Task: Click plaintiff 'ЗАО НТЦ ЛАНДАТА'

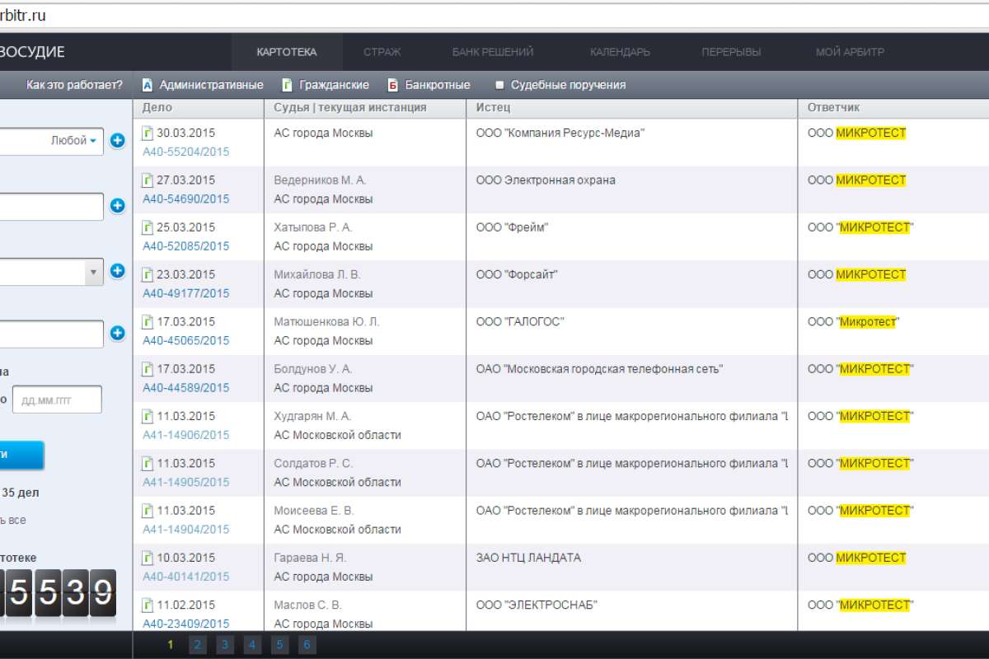Action: [528, 558]
